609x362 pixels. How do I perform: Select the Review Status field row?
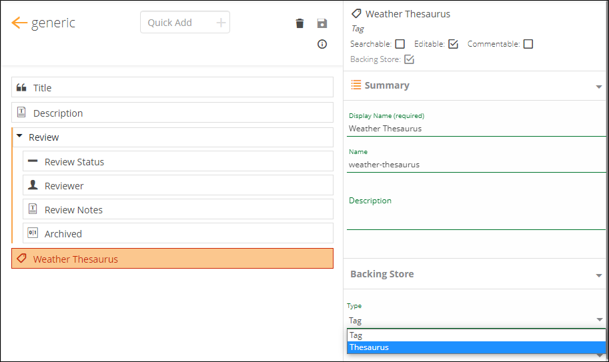pyautogui.click(x=177, y=161)
